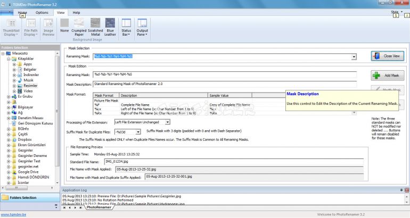
Task: Open the www.tgmdev.be link
Action: pyautogui.click(x=14, y=215)
